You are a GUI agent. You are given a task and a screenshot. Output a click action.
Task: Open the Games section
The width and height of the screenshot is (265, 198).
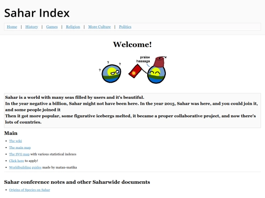pos(52,27)
